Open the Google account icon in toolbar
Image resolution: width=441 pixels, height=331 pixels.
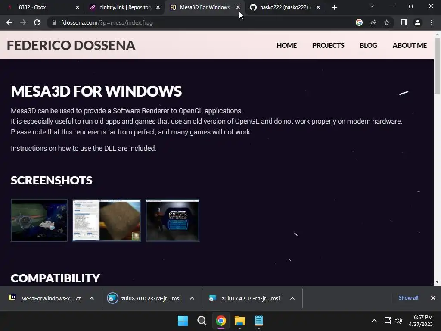[x=359, y=22]
